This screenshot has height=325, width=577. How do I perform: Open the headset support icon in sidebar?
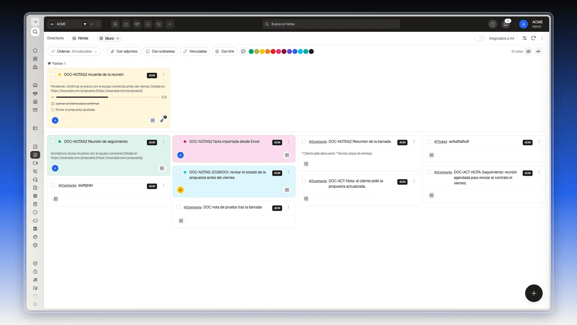[x=35, y=180]
